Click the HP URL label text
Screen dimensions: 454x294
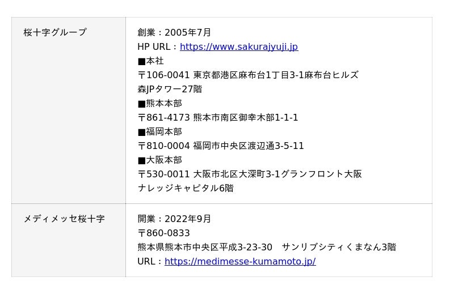(157, 47)
